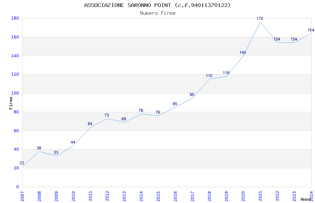
Task: Click the Numero Firme subtitle
Action: 158,13
